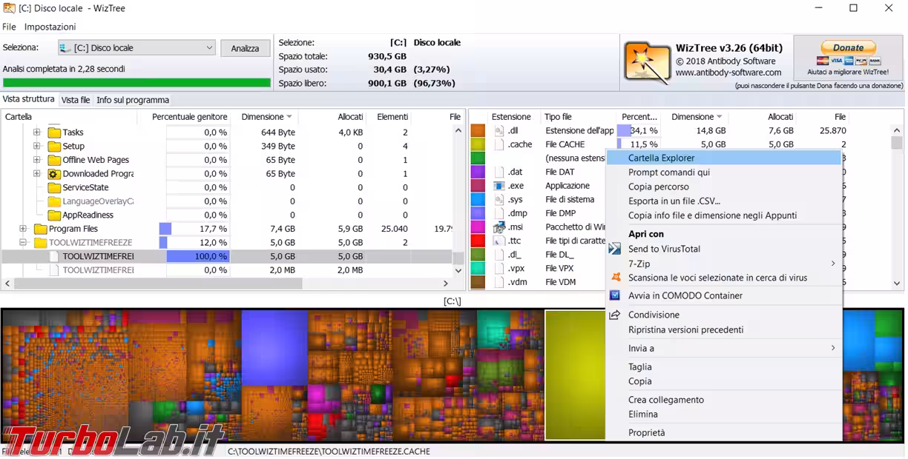Image resolution: width=908 pixels, height=459 pixels.
Task: Click the Condivisione share icon
Action: [x=614, y=315]
